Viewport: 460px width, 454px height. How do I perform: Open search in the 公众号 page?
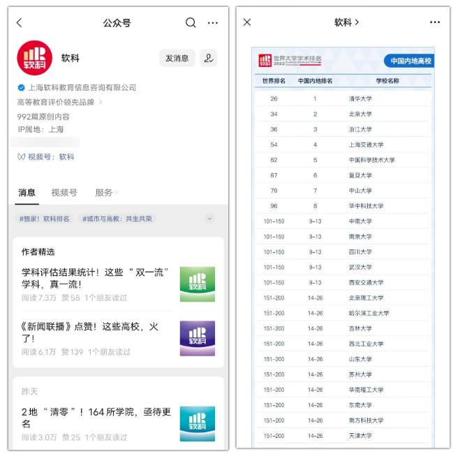point(191,22)
